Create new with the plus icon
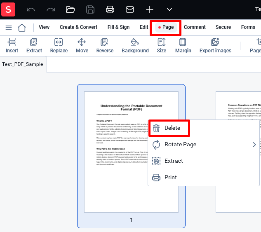 [150, 9]
